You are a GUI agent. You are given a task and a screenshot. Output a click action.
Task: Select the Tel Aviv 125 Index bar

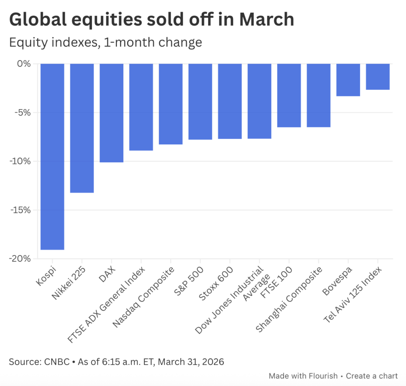[x=377, y=77]
